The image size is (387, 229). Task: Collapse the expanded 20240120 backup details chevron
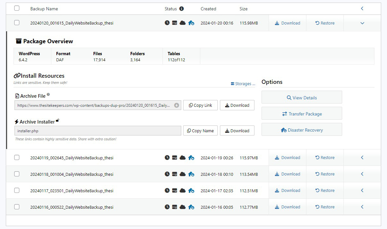point(362,23)
